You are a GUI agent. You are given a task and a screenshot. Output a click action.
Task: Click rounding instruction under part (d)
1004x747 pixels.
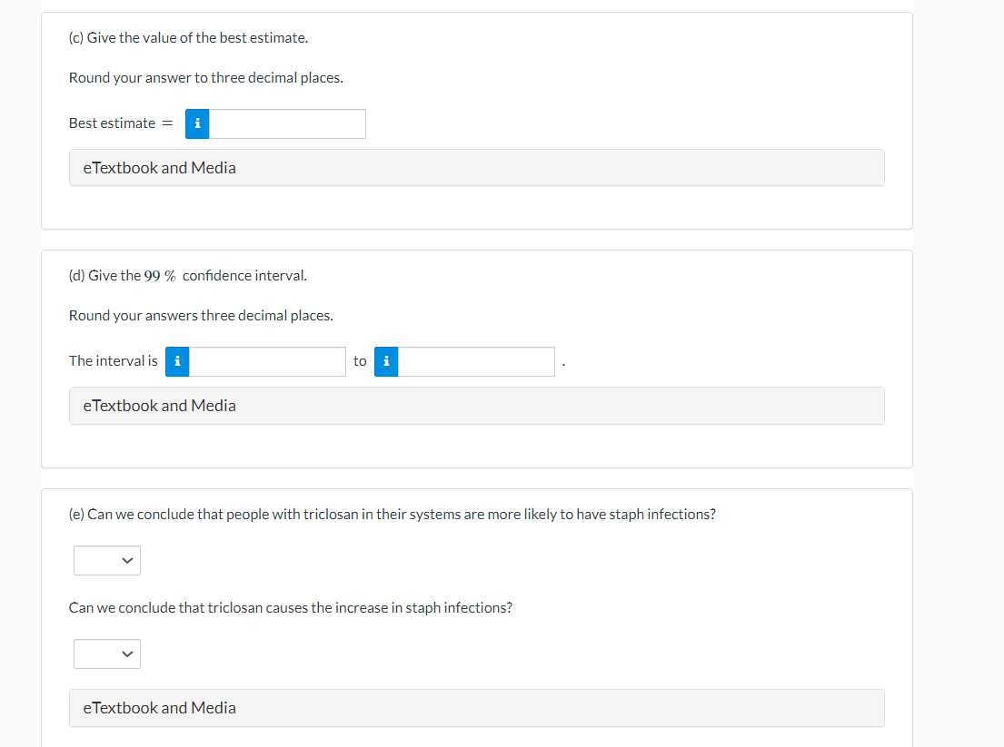[201, 316]
